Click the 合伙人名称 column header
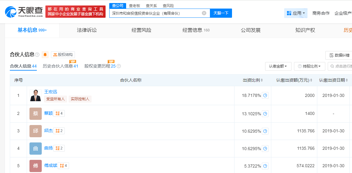 (x=131, y=80)
